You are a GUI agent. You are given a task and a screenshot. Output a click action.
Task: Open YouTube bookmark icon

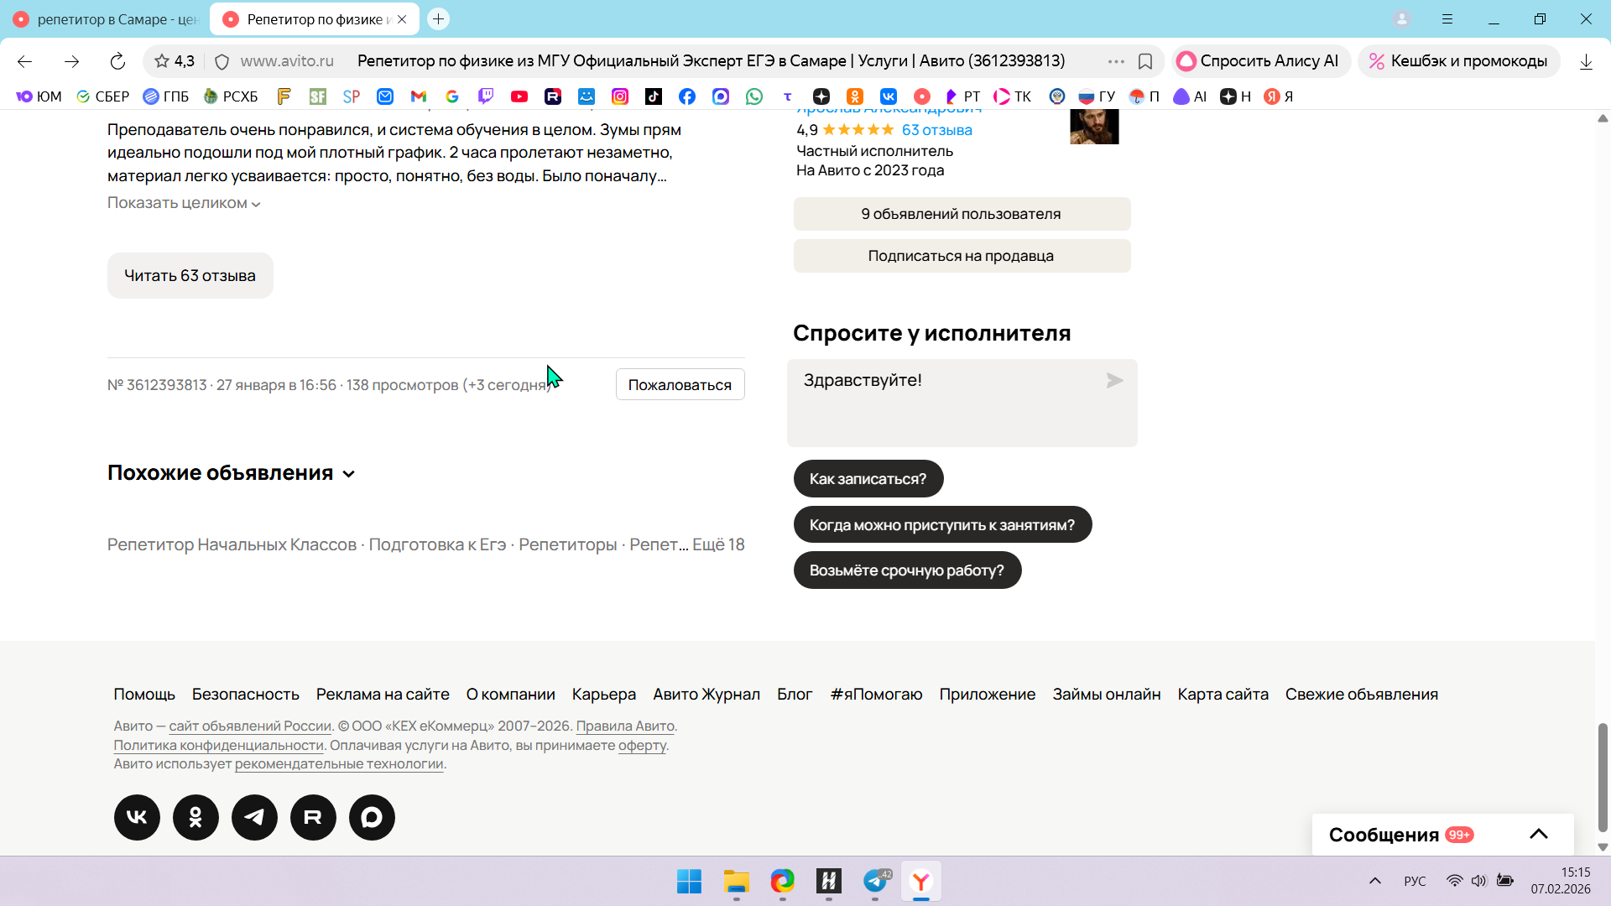click(519, 96)
